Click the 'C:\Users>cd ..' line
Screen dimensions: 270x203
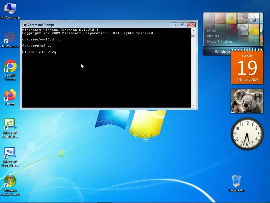pos(37,46)
